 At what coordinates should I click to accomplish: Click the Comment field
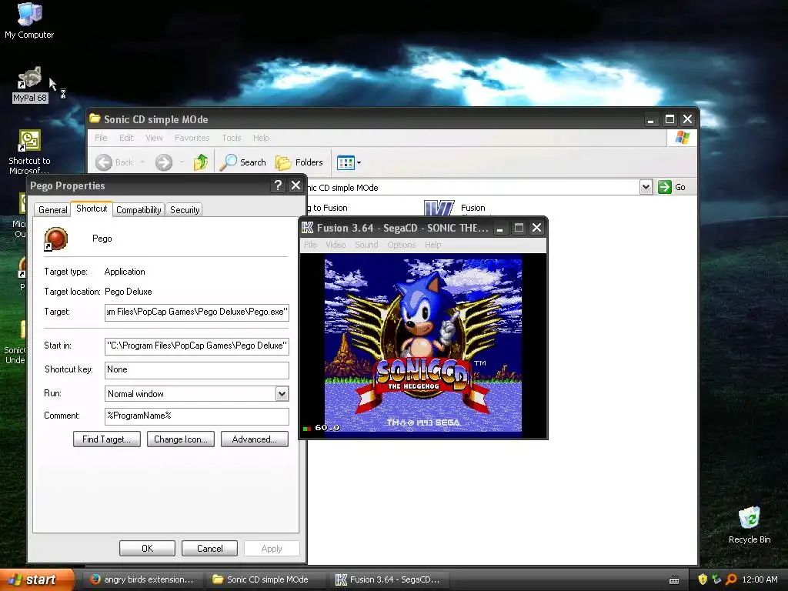pyautogui.click(x=196, y=416)
